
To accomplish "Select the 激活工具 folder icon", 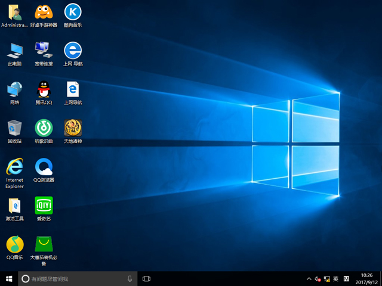I will (14, 206).
